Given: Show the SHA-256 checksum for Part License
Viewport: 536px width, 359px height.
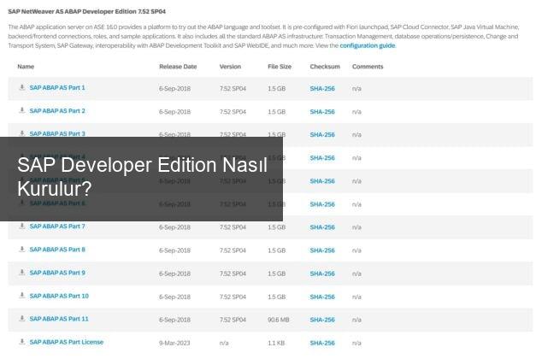Looking at the screenshot, I should pyautogui.click(x=322, y=342).
